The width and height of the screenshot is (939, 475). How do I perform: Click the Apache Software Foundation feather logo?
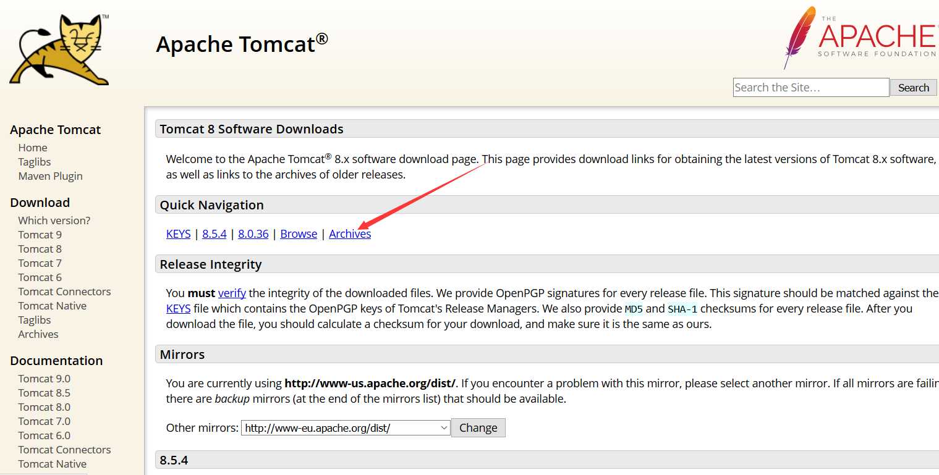861,37
